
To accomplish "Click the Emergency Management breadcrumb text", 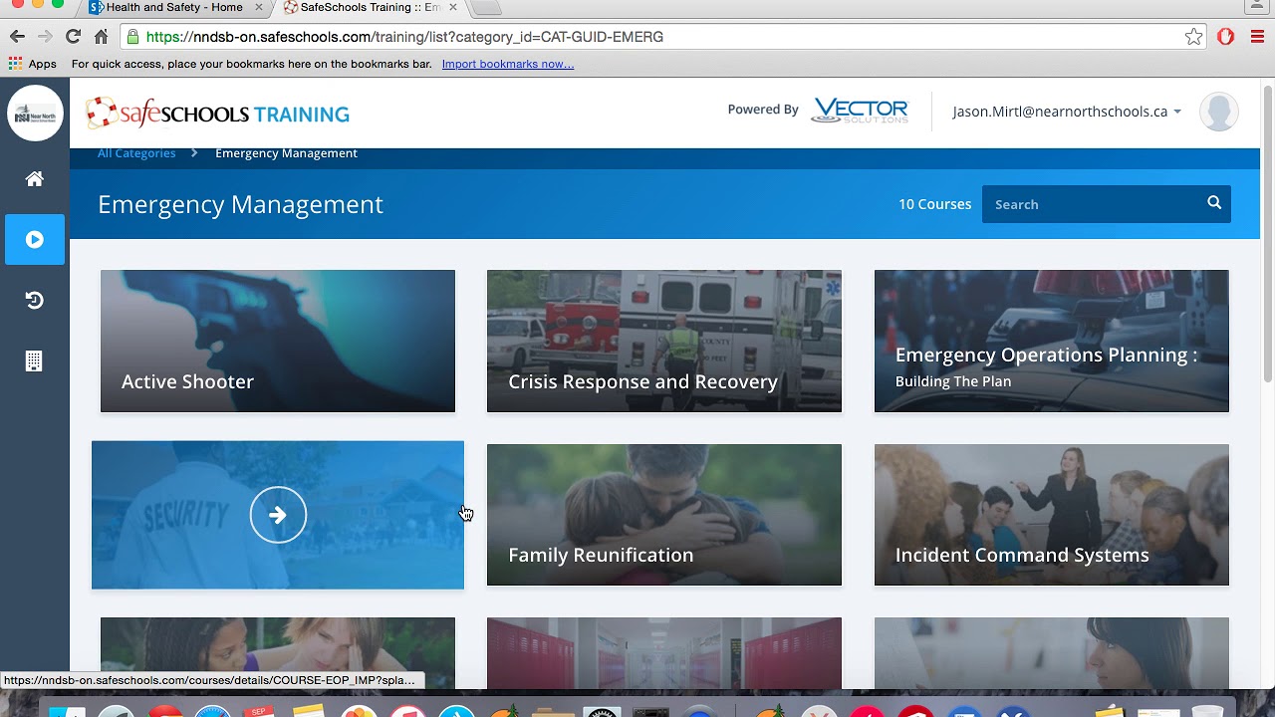I will pyautogui.click(x=286, y=153).
